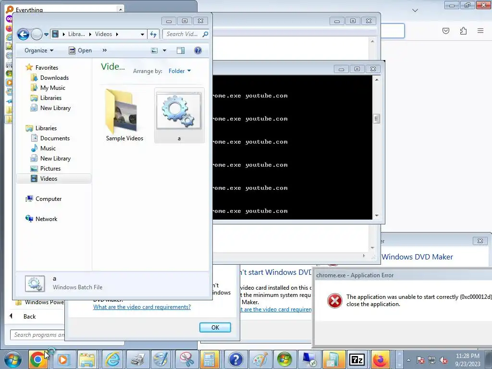Open the Music library

48,148
